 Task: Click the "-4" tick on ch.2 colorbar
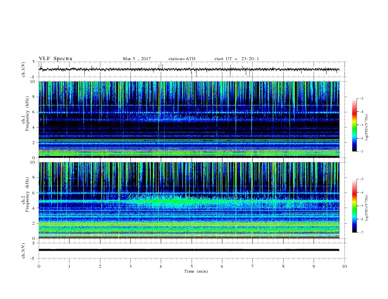361,192
